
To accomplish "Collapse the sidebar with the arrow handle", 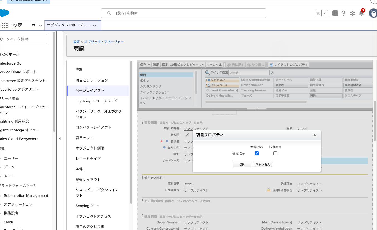I will point(59,138).
